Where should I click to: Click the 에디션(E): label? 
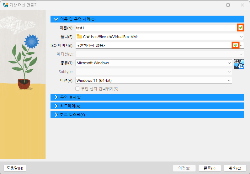click(65, 54)
